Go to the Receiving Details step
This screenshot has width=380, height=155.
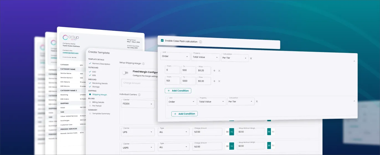coord(100,83)
